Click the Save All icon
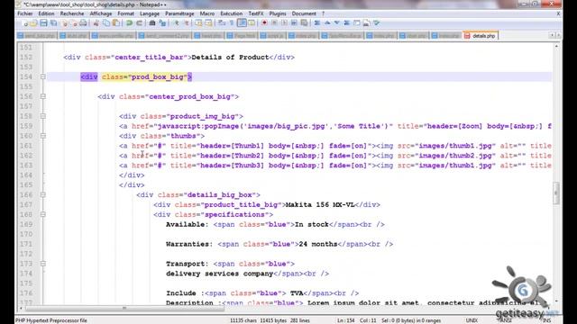Screen dimensions: 577x324 [54, 23]
